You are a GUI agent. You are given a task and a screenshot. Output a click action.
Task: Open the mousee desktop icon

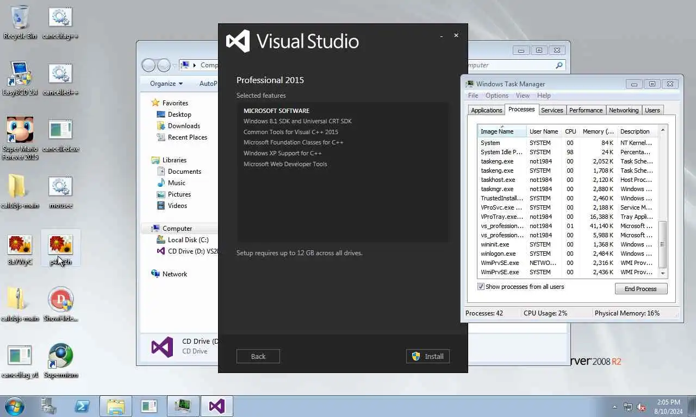pyautogui.click(x=60, y=192)
